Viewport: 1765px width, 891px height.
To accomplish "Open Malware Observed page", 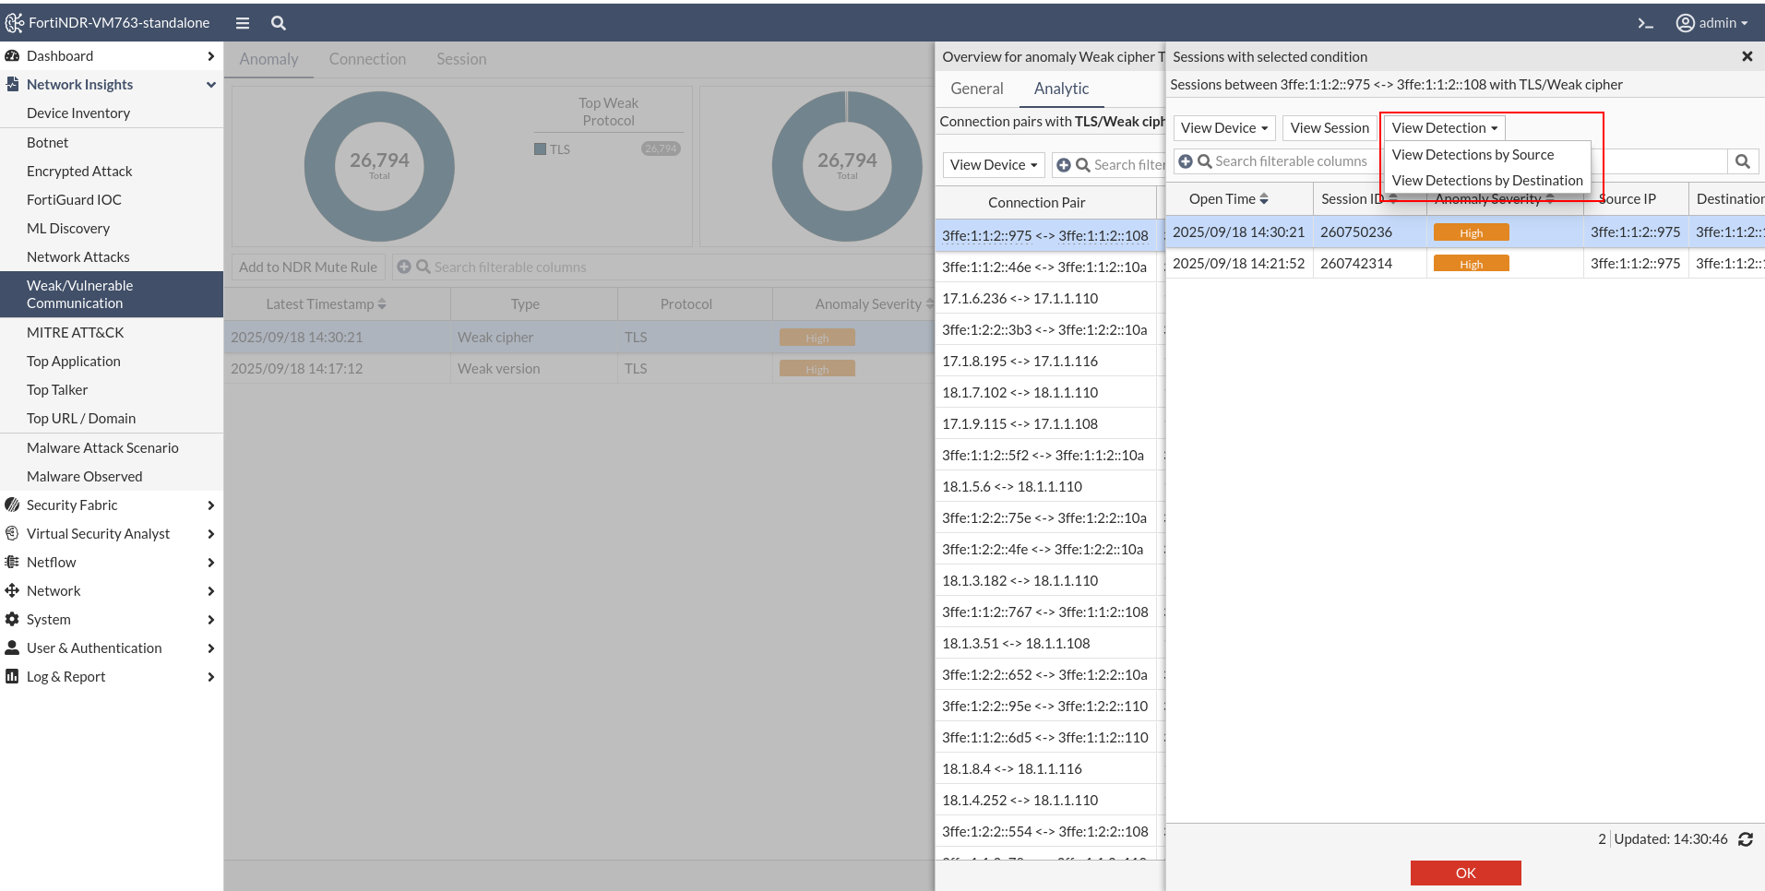I will 85,477.
